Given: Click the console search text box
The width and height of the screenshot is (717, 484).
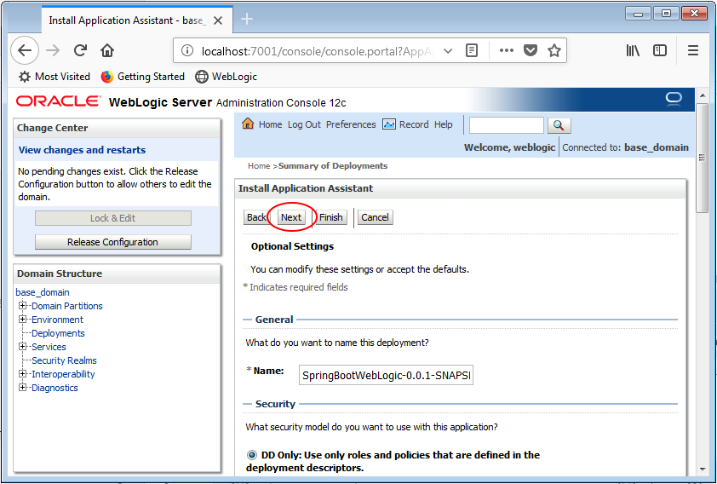Looking at the screenshot, I should pyautogui.click(x=507, y=125).
